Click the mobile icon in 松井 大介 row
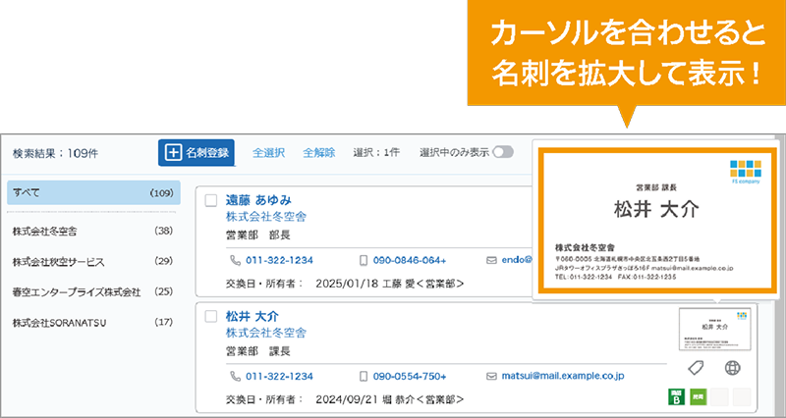Viewport: 786px width, 418px height. pos(364,376)
